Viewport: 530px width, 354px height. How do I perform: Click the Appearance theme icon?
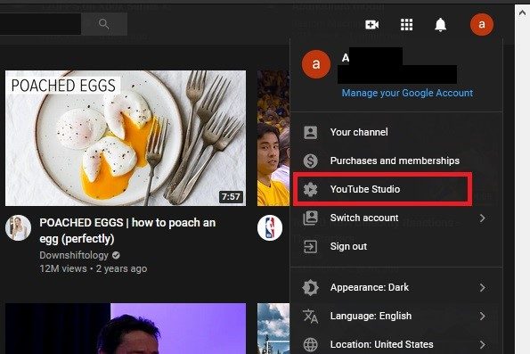tap(310, 287)
